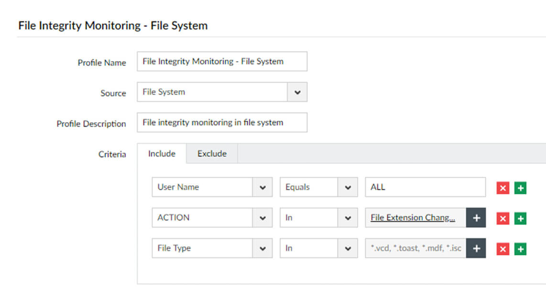This screenshot has width=546, height=295.
Task: Expand the File Type field dropdown
Action: (262, 248)
